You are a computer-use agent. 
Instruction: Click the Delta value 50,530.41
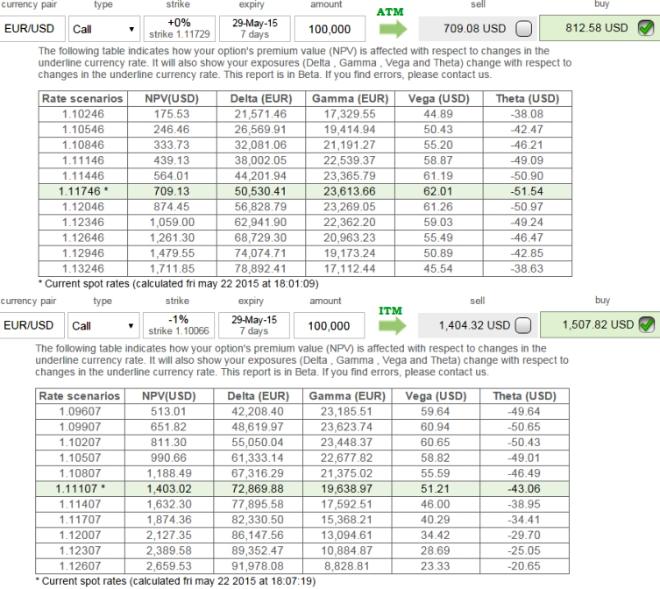click(260, 192)
